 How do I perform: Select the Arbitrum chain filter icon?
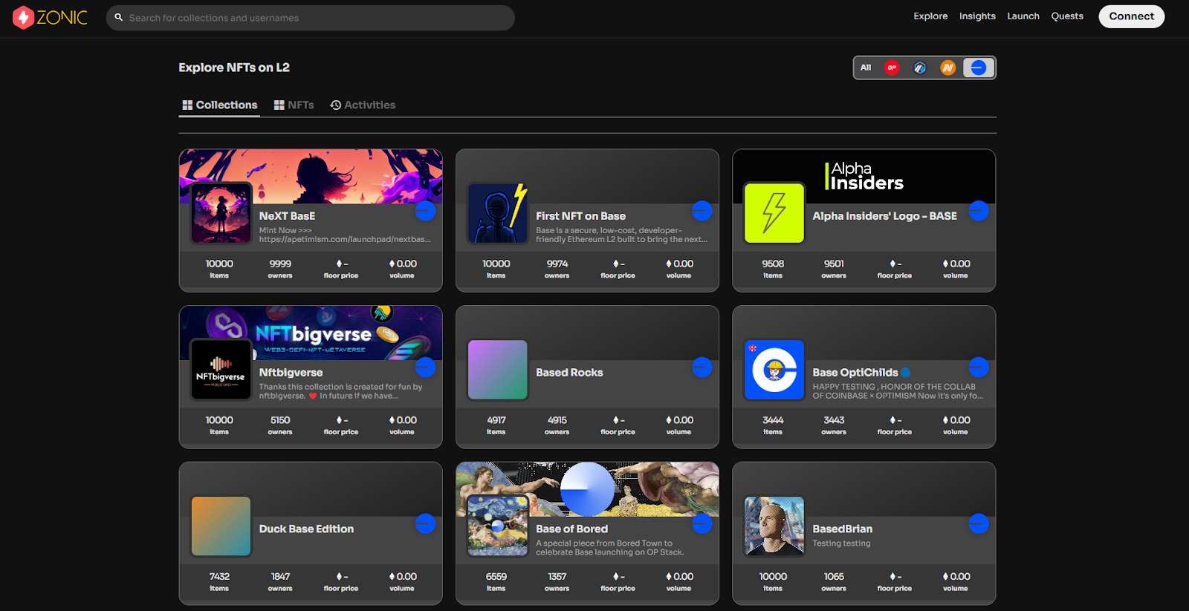coord(920,68)
